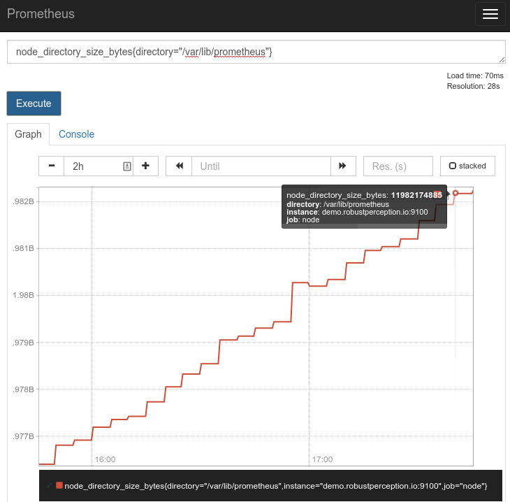The width and height of the screenshot is (510, 502).
Task: Click the 16:00 x-axis label
Action: (x=105, y=459)
